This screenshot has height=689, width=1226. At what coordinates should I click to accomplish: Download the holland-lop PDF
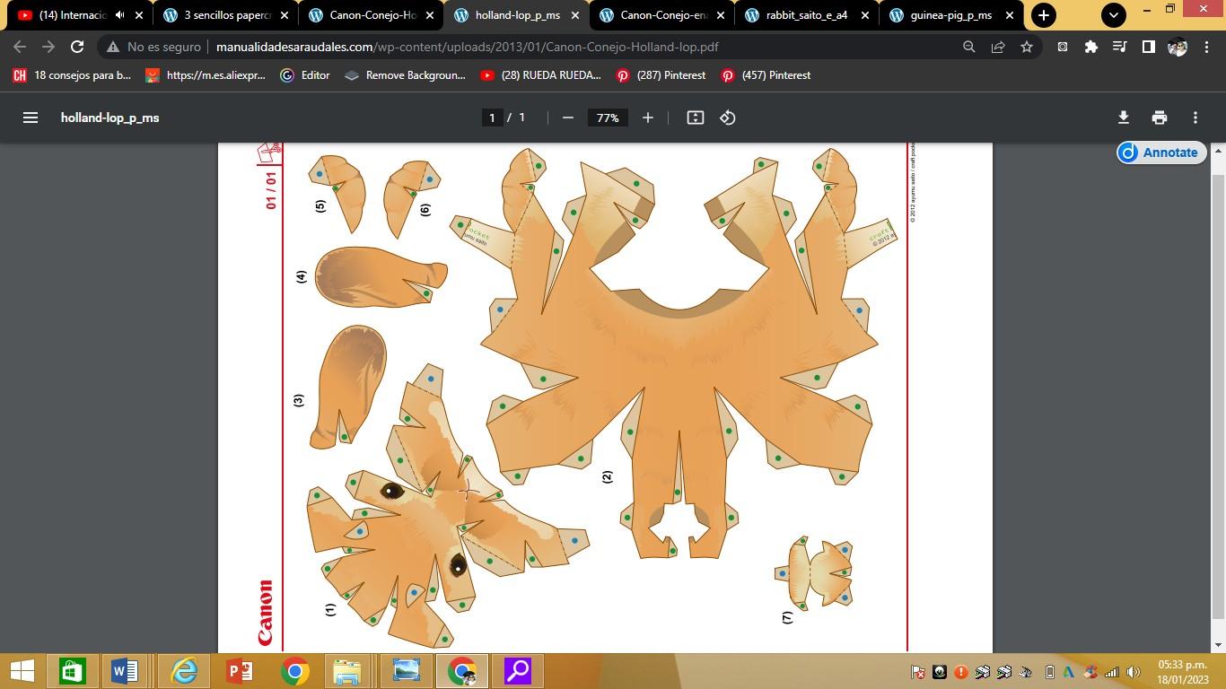click(1123, 118)
